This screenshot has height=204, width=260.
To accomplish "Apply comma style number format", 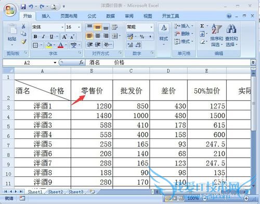I will coord(150,36).
